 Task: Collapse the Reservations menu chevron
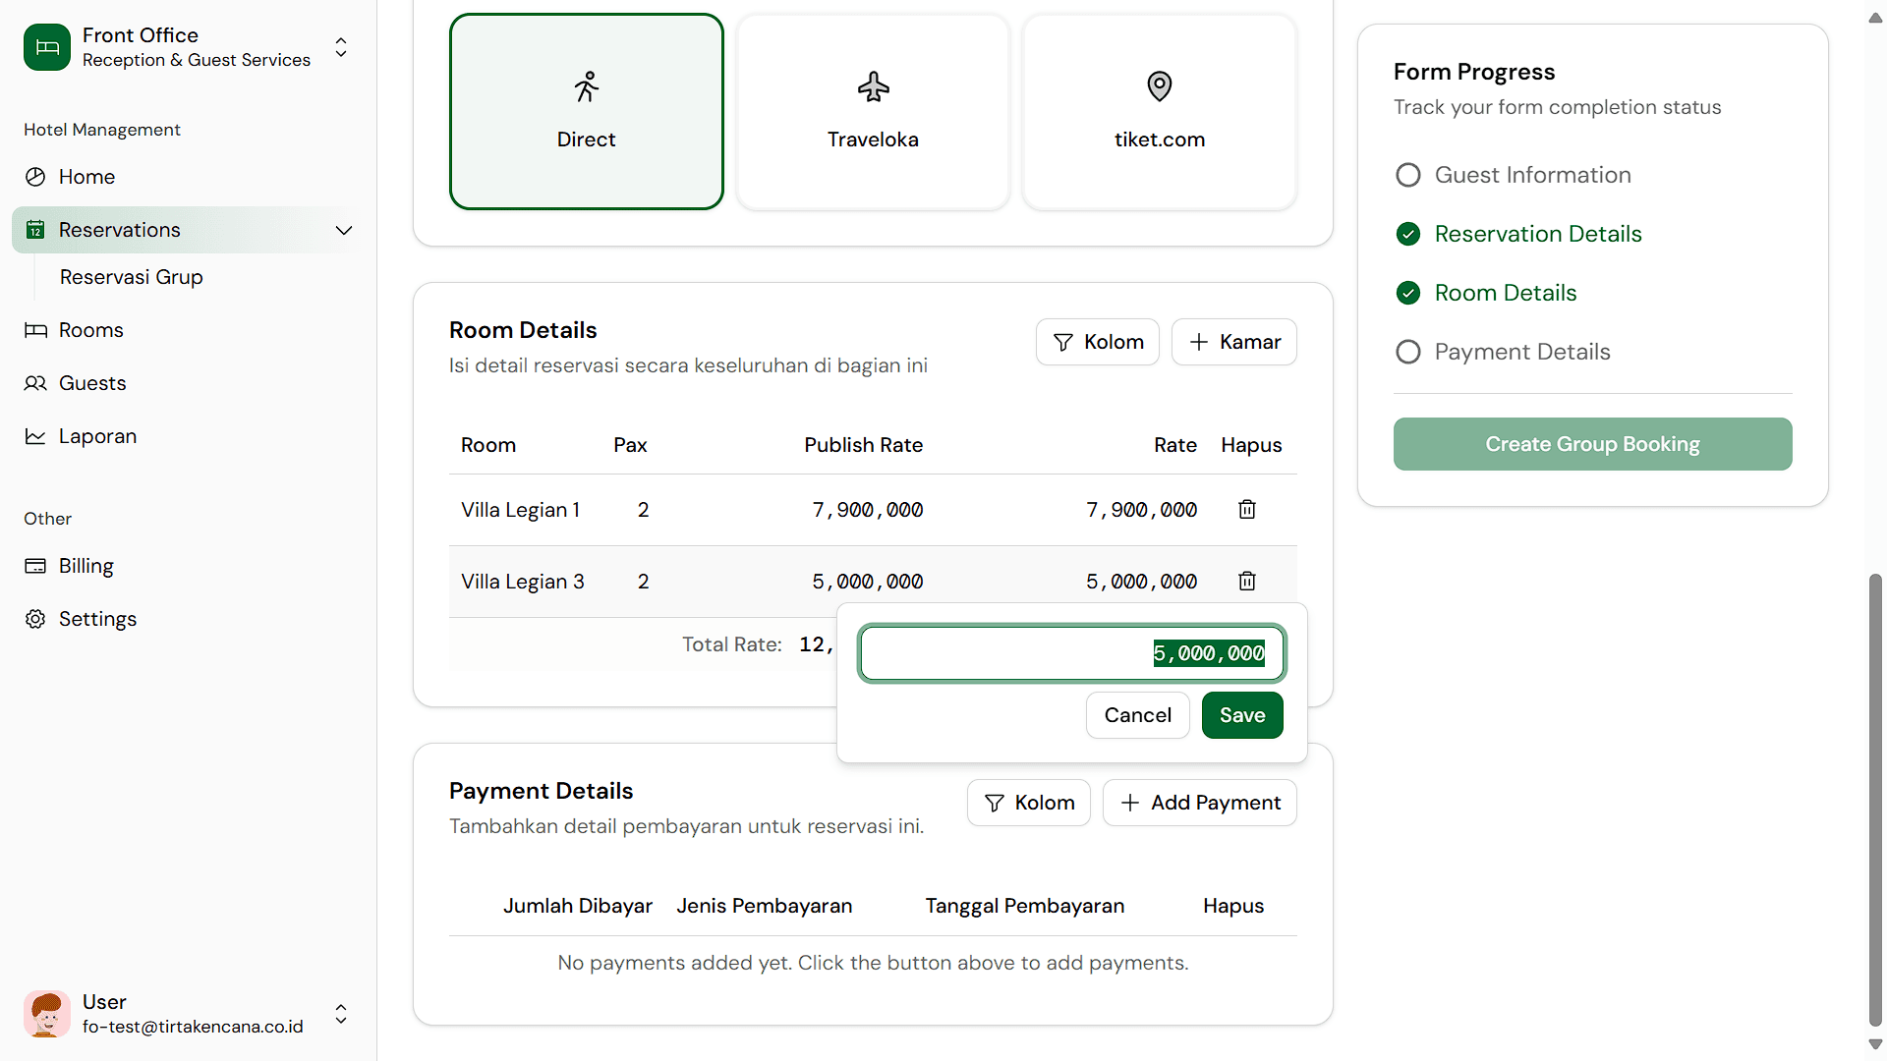coord(344,230)
